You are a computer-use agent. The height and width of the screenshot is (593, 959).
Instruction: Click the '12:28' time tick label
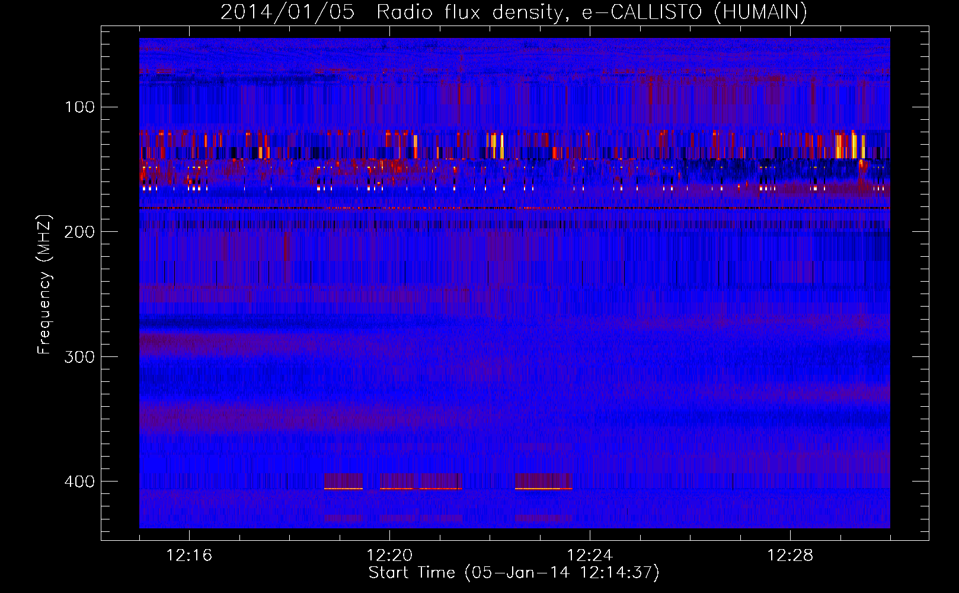[x=790, y=556]
